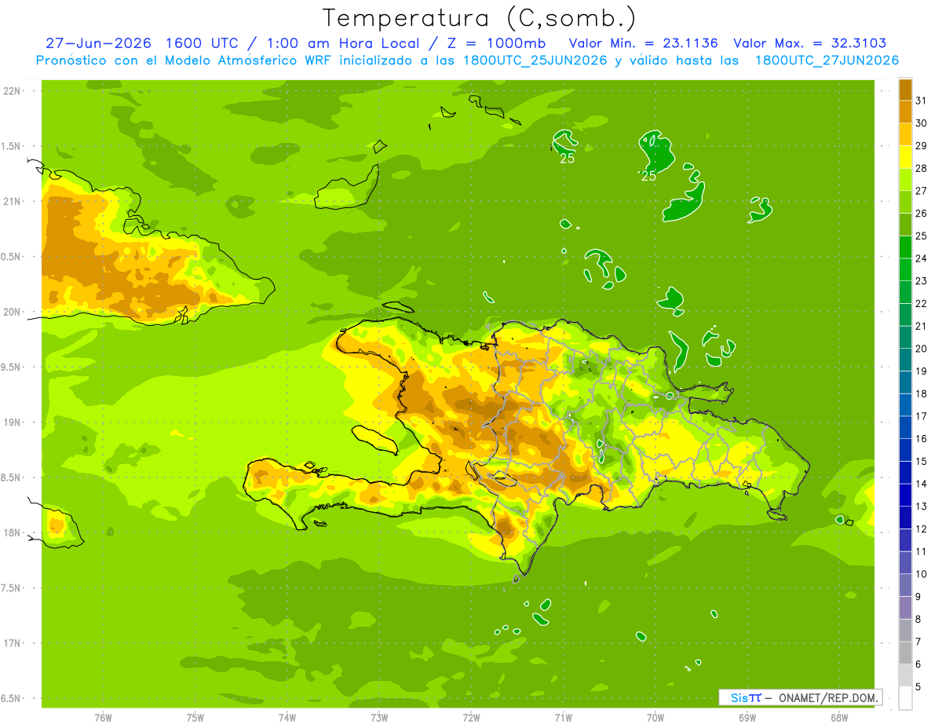Click teal legend swatch between 19 and 20
The width and height of the screenshot is (942, 728).
(x=905, y=360)
